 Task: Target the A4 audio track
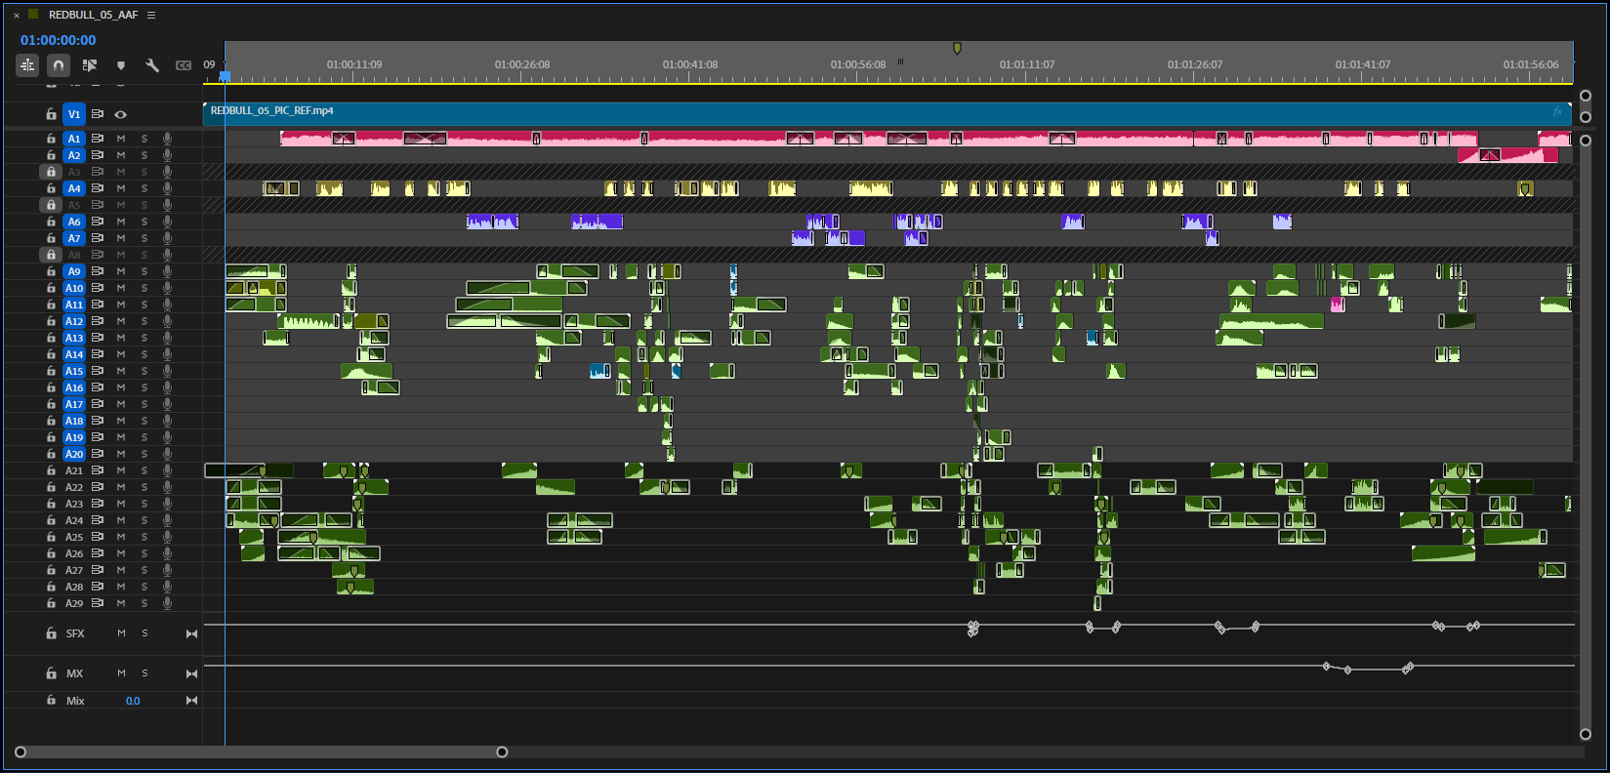[x=74, y=188]
